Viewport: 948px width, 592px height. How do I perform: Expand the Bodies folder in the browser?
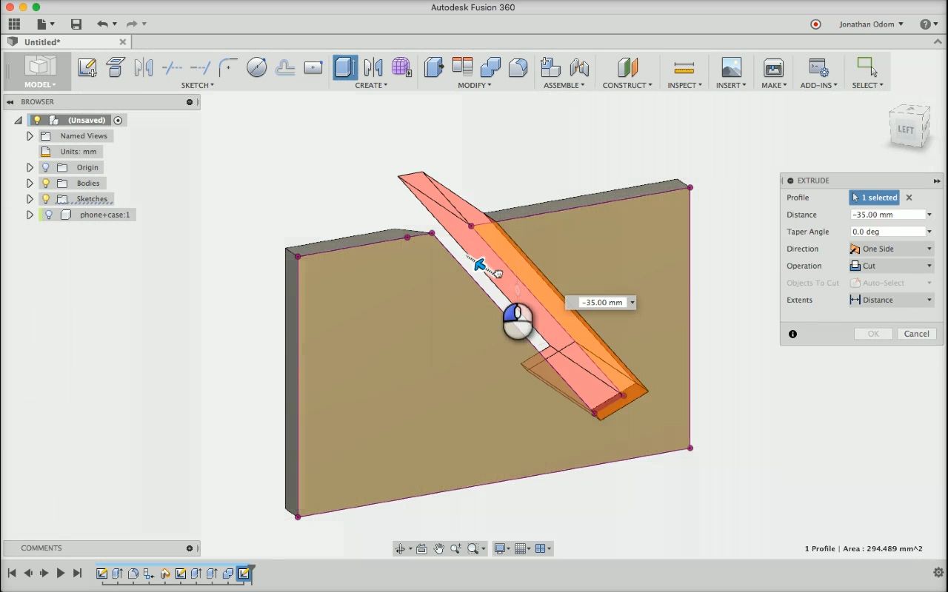pyautogui.click(x=30, y=183)
